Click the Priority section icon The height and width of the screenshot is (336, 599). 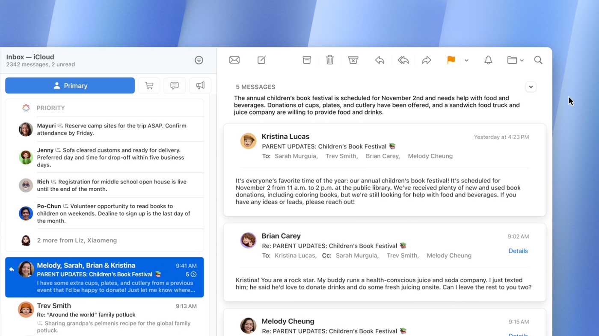(x=26, y=108)
